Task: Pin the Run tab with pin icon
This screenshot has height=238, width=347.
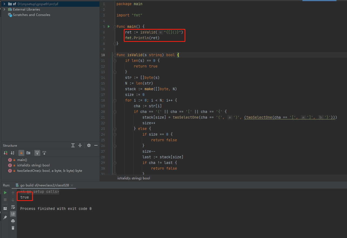Action: [x=5, y=217]
